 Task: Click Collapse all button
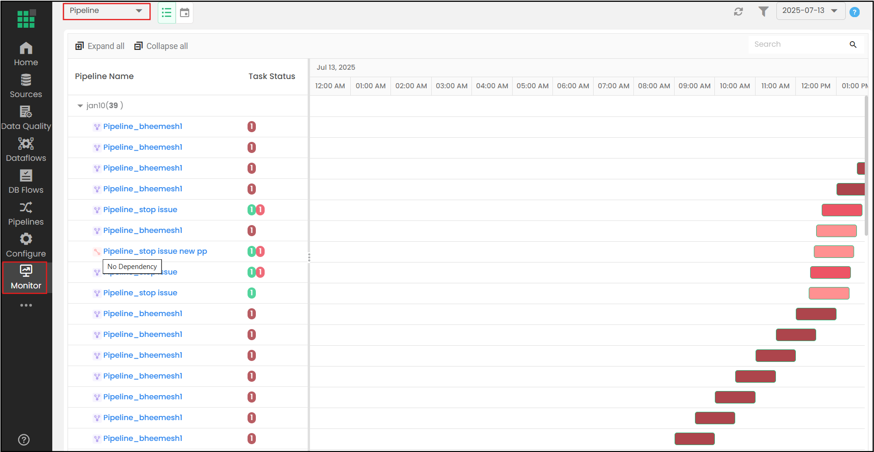161,46
